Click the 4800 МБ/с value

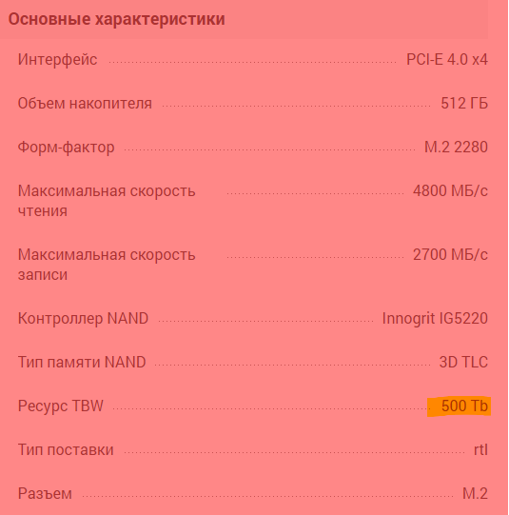click(450, 190)
